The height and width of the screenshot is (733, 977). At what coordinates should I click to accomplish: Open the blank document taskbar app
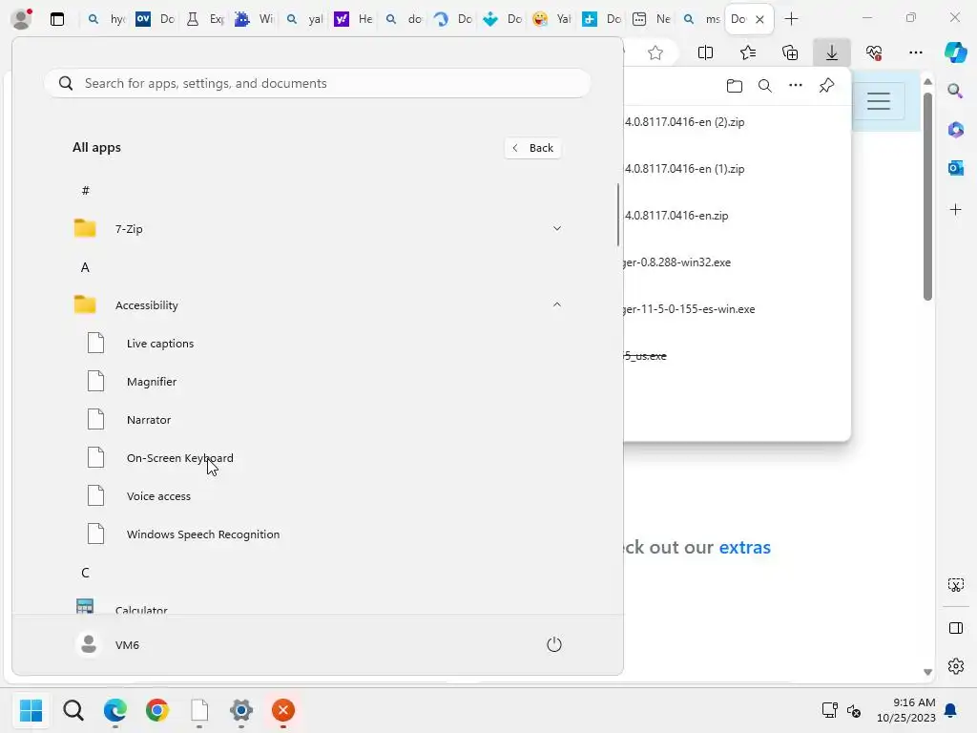point(199,710)
